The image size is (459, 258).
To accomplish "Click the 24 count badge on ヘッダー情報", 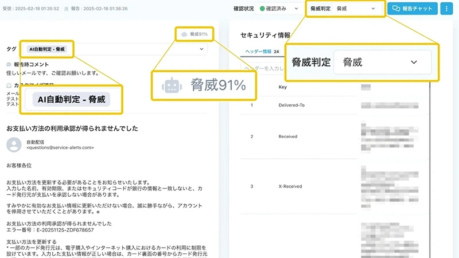I will click(x=277, y=52).
